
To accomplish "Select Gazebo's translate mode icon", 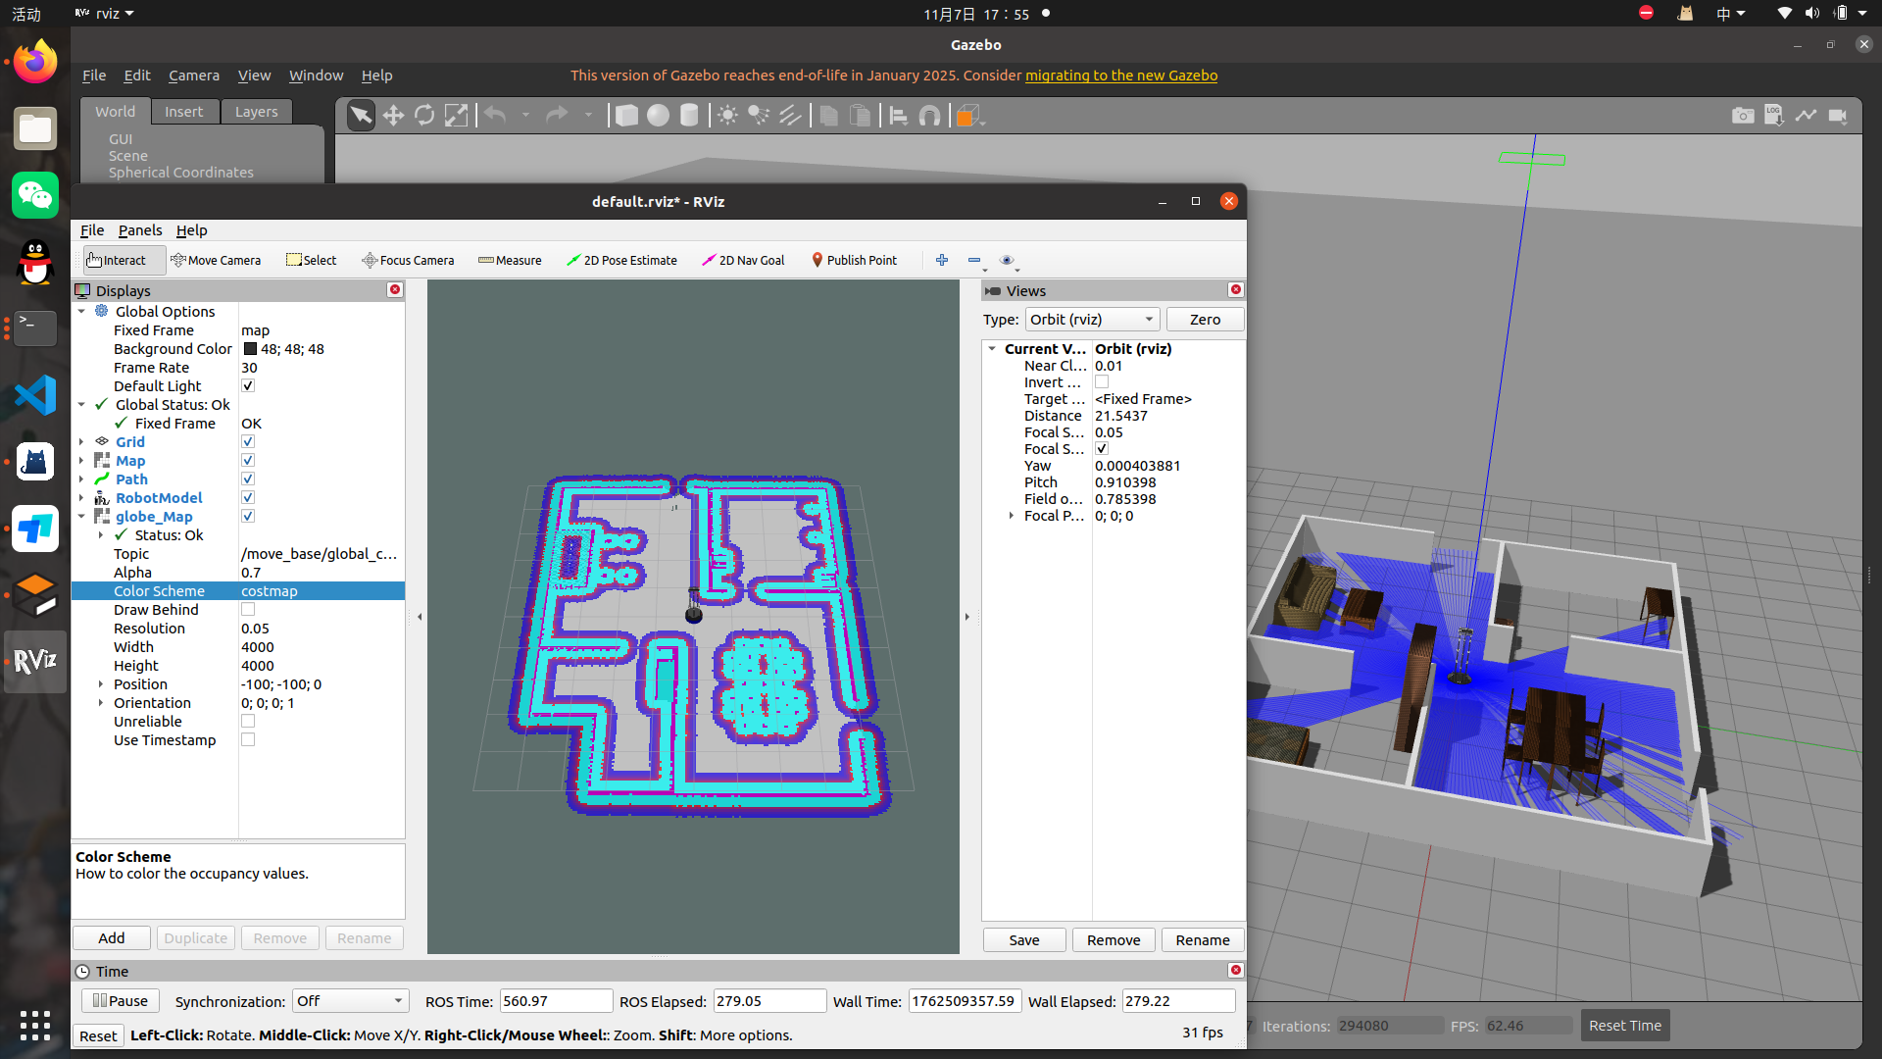I will 393,116.
